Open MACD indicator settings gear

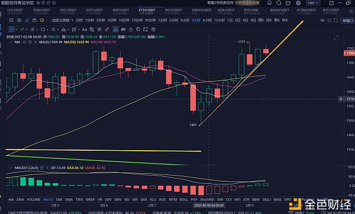click(41, 168)
